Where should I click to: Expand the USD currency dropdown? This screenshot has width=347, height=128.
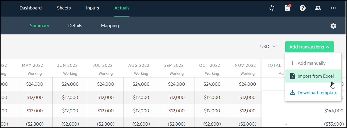pyautogui.click(x=268, y=47)
